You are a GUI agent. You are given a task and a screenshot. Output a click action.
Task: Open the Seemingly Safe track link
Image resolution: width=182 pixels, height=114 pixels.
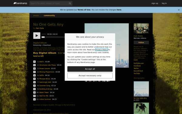coord(45,82)
